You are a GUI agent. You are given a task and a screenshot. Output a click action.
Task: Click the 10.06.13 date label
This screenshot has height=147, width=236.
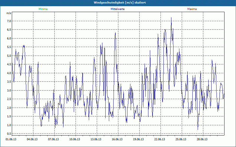click(x=75, y=139)
